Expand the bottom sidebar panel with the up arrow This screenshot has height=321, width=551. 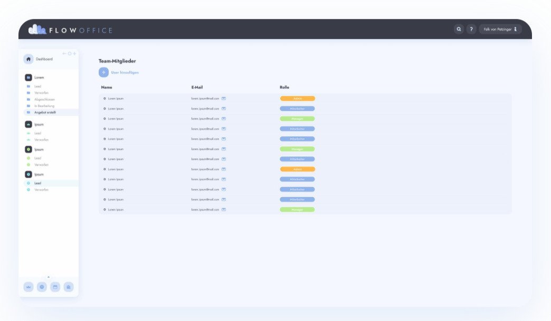[49, 277]
